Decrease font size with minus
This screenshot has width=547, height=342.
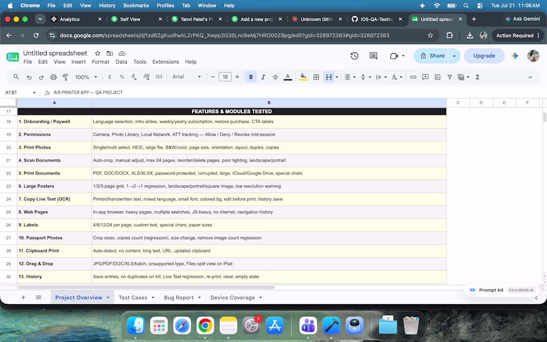point(213,77)
